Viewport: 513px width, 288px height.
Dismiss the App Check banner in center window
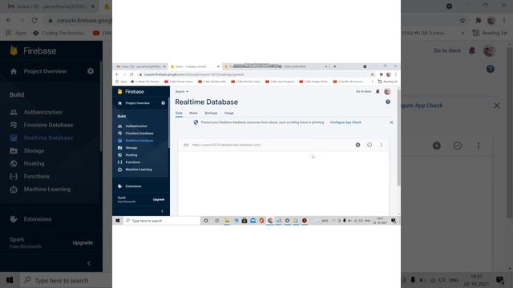click(391, 122)
